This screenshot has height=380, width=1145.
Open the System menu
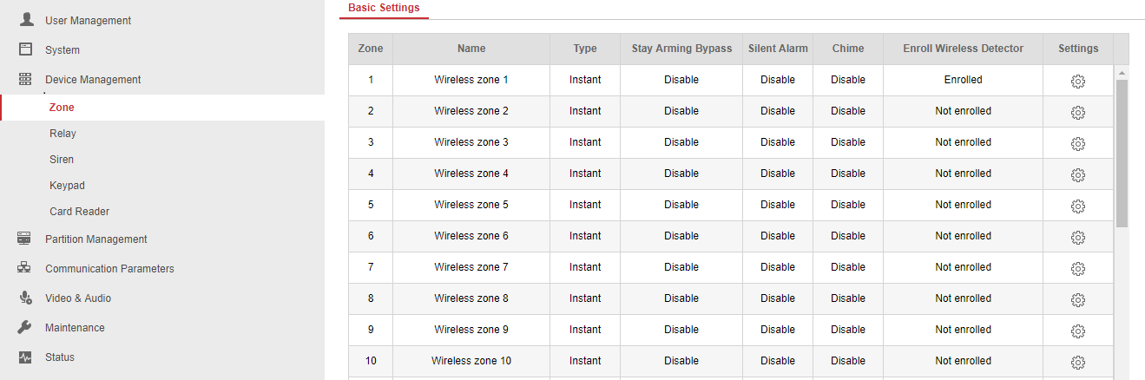[x=63, y=50]
